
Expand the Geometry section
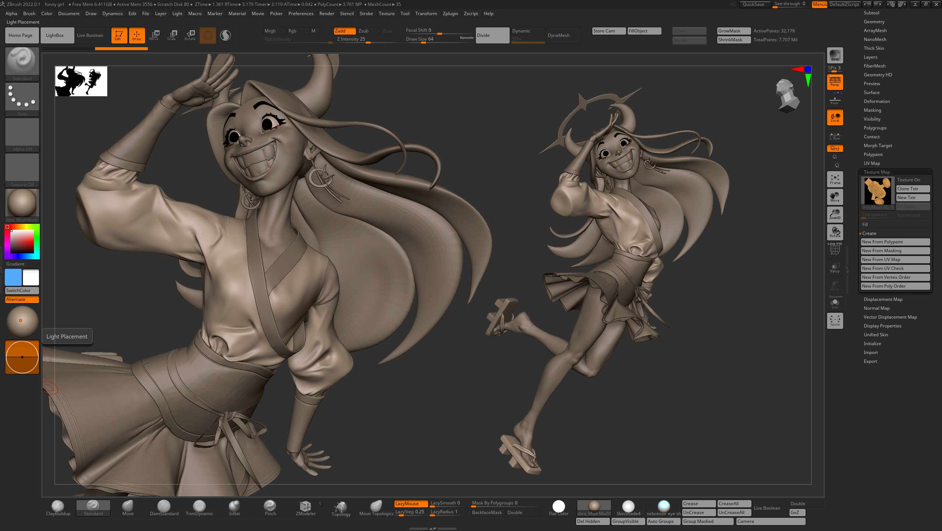coord(874,22)
